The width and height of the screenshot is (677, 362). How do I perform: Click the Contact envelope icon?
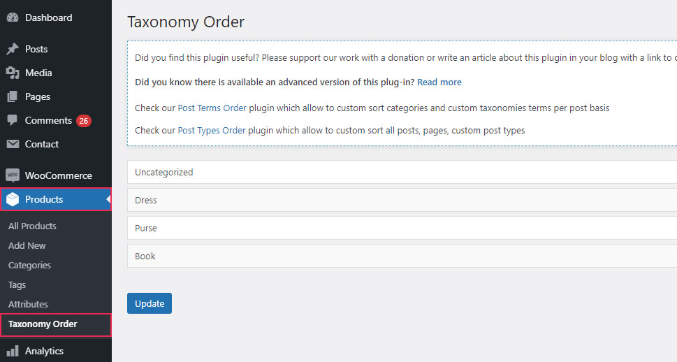(x=13, y=144)
